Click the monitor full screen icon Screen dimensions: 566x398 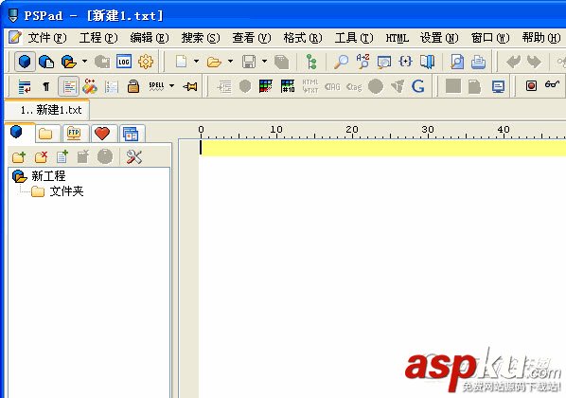point(499,87)
